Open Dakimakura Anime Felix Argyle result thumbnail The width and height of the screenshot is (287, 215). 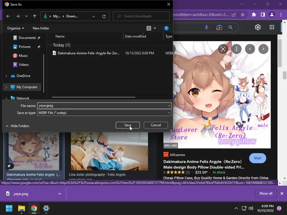coord(34,151)
